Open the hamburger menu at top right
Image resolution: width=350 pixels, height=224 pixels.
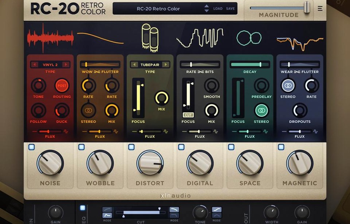320,8
